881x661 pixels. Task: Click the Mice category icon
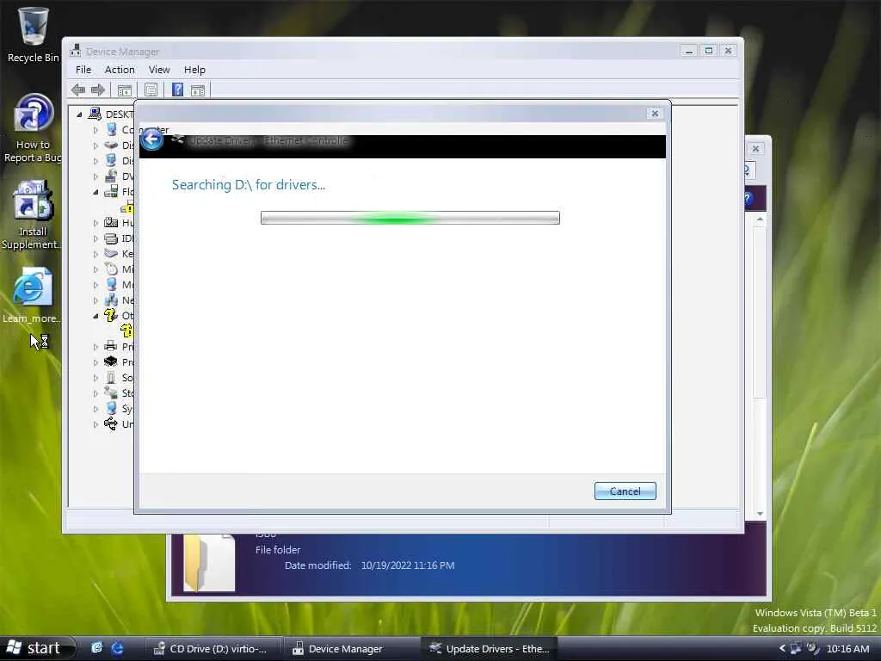[x=111, y=269]
